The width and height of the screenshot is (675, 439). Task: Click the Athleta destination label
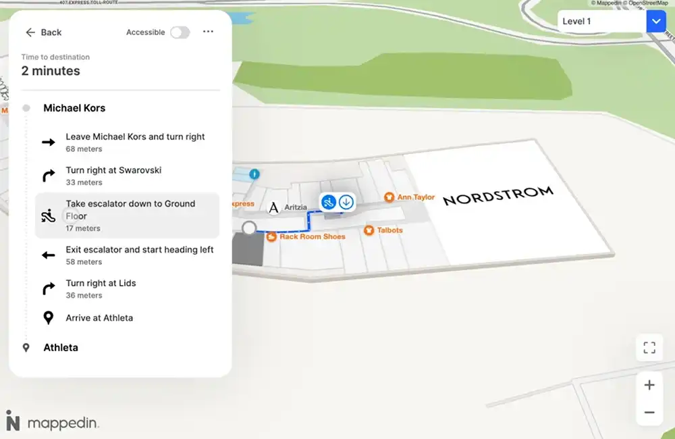click(x=61, y=347)
